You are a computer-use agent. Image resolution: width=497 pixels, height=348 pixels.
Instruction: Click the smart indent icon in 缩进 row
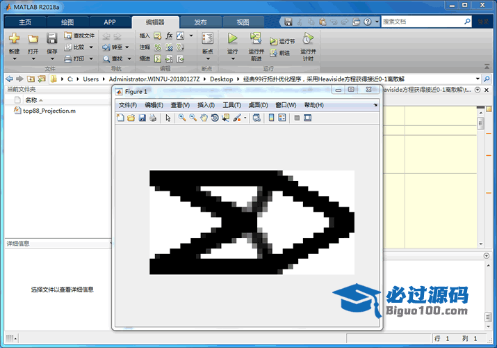tap(158, 58)
